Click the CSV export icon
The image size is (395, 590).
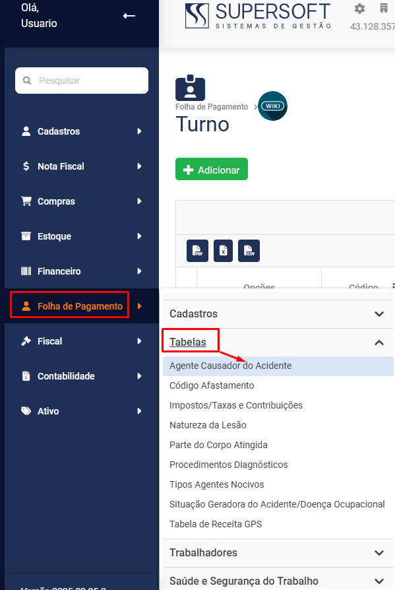click(x=249, y=251)
